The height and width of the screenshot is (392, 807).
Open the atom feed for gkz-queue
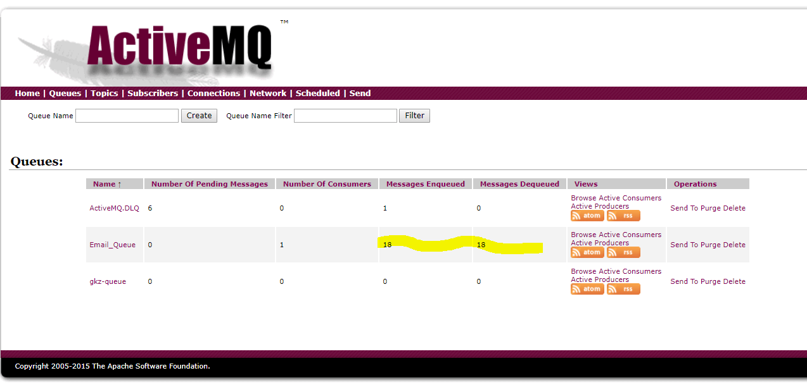tap(587, 288)
